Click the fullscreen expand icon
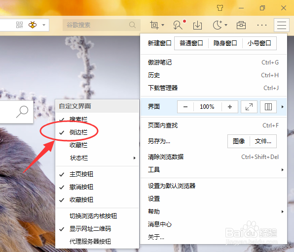294x252 pixels. tap(249, 107)
